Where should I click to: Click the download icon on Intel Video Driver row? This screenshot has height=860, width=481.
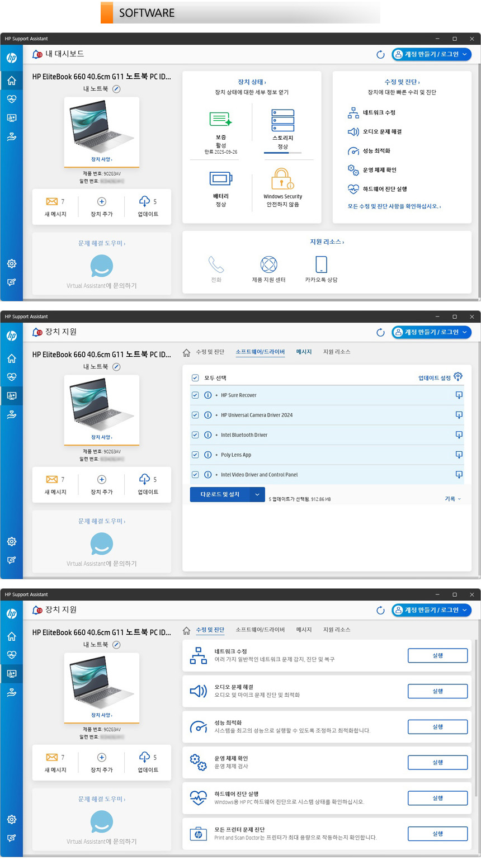[459, 475]
